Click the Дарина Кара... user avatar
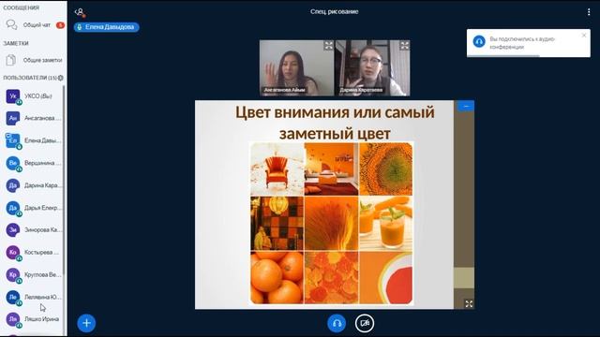This screenshot has height=337, width=600. 13,185
